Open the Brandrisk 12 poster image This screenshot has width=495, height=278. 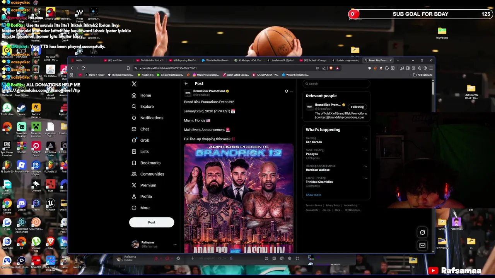click(239, 198)
